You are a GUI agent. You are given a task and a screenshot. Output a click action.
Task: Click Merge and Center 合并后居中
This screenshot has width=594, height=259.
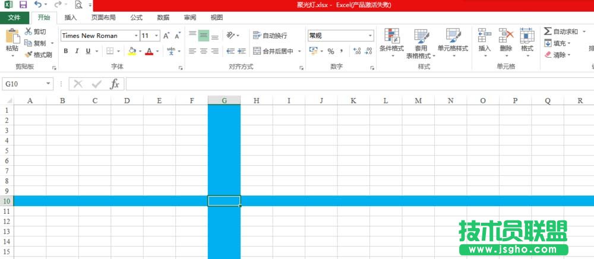[x=274, y=51]
